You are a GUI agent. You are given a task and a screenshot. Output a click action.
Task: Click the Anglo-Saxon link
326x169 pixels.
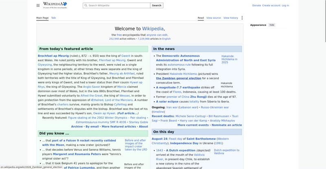[x=92, y=87]
